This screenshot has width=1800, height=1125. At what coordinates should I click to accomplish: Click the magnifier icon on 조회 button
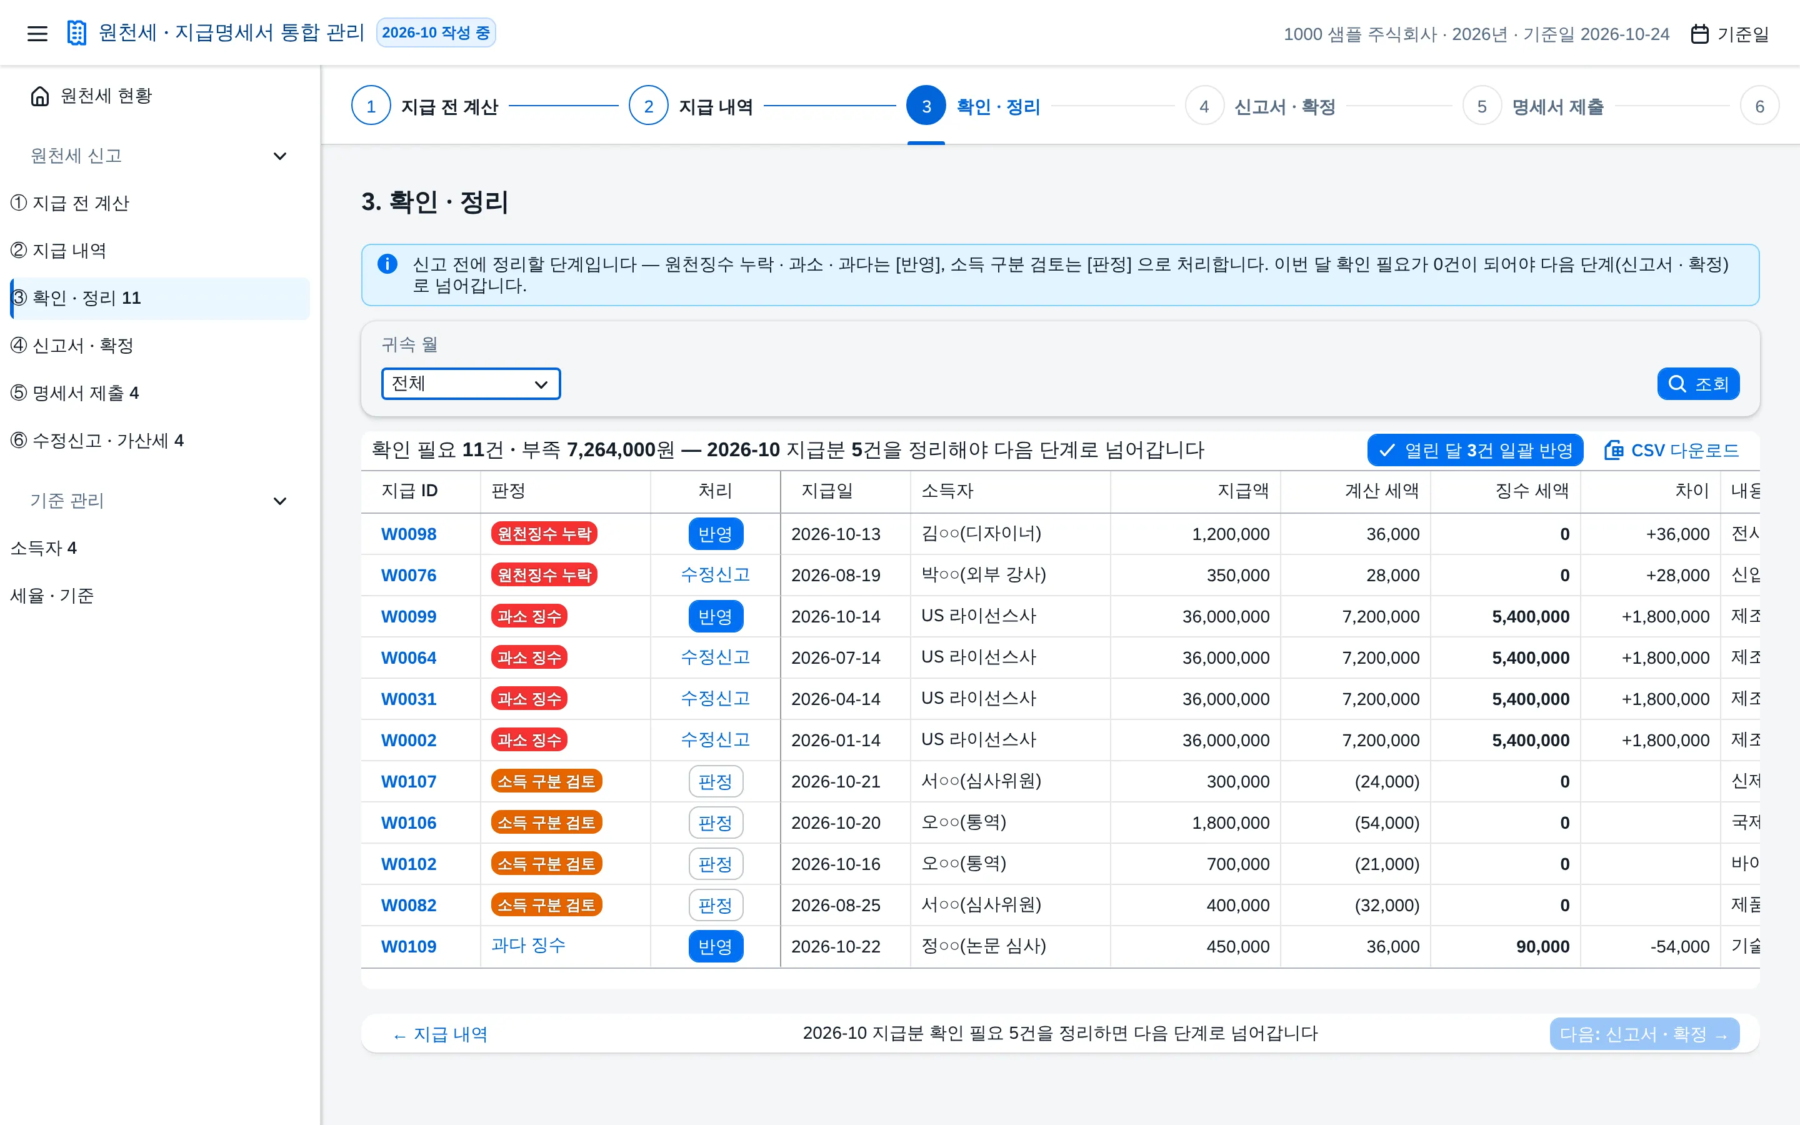1677,384
